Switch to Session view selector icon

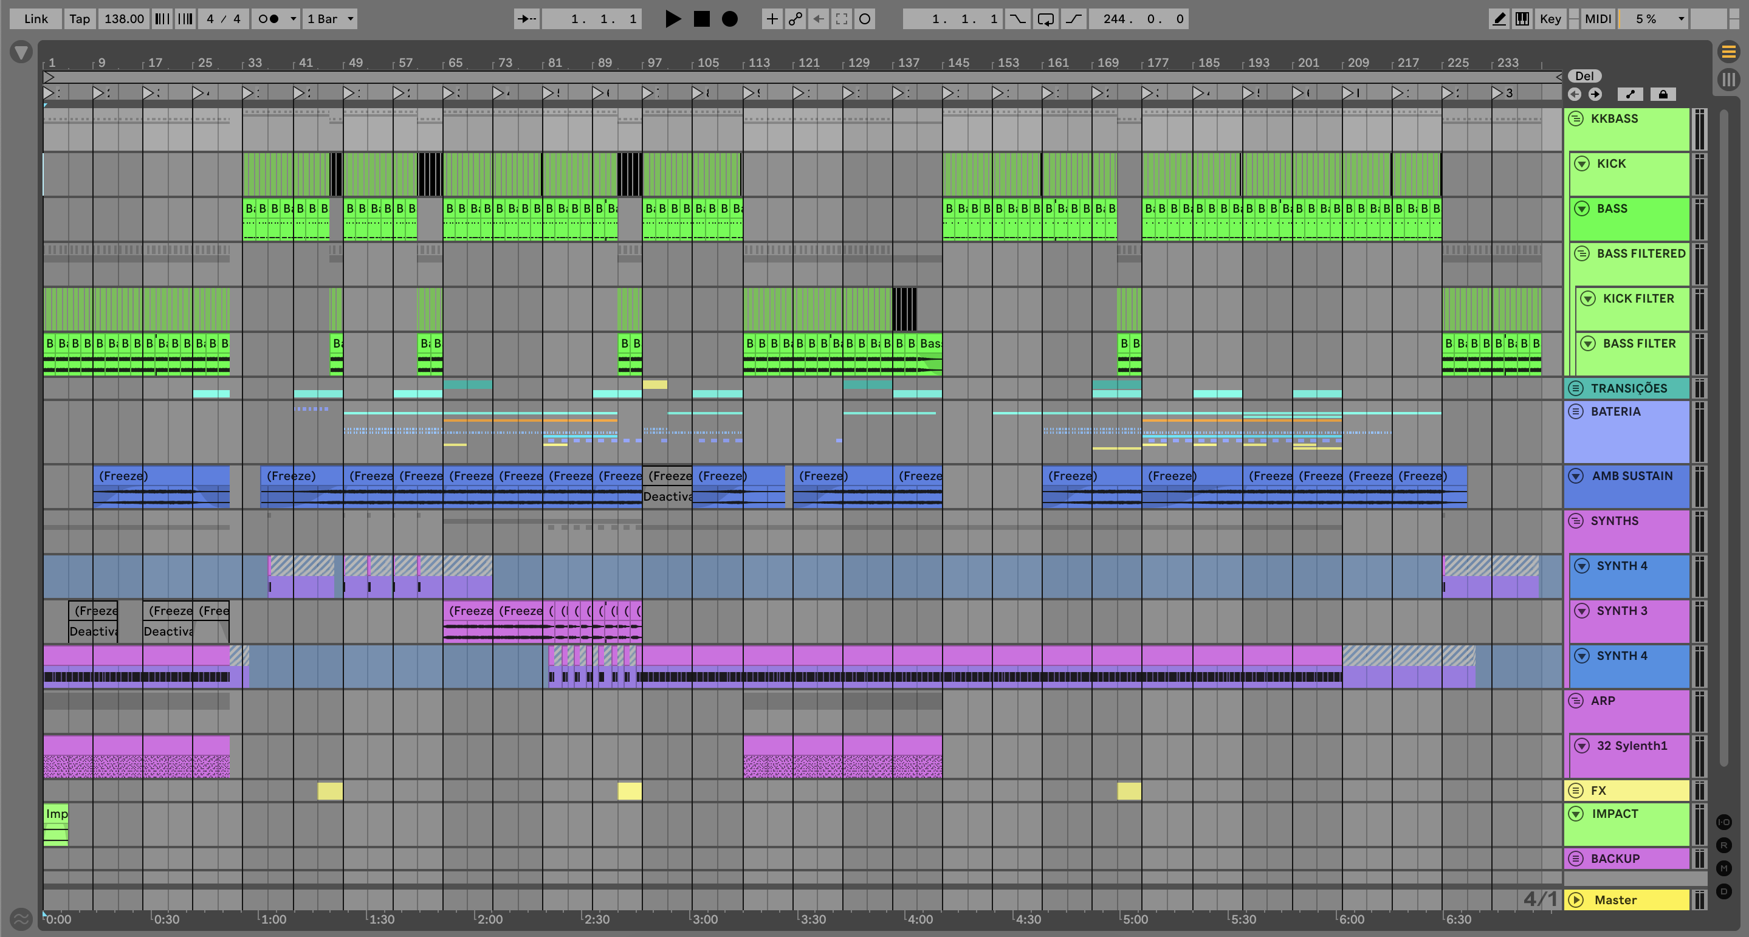tap(1728, 80)
